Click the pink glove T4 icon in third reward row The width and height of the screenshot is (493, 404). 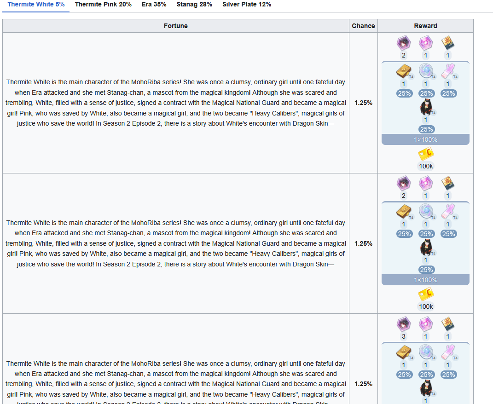448,352
